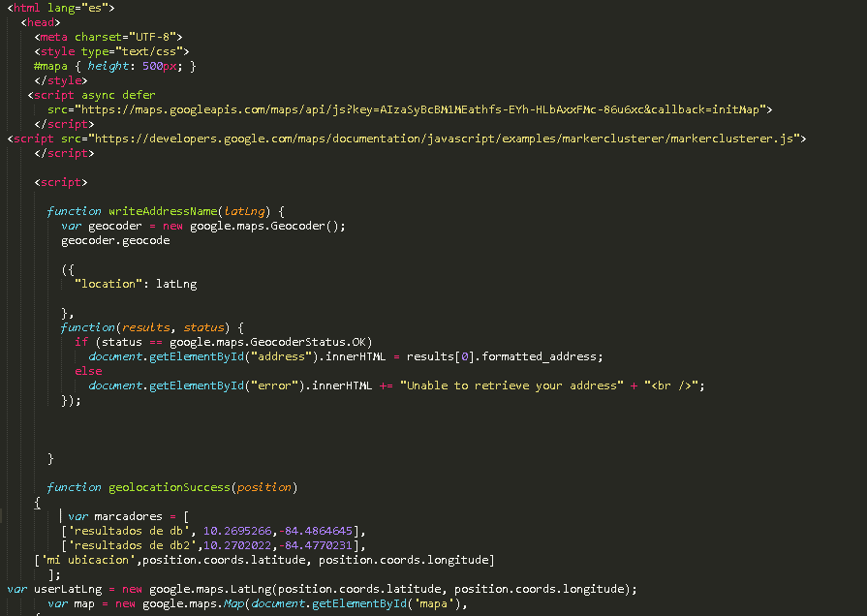Click the "location" object key

[108, 284]
